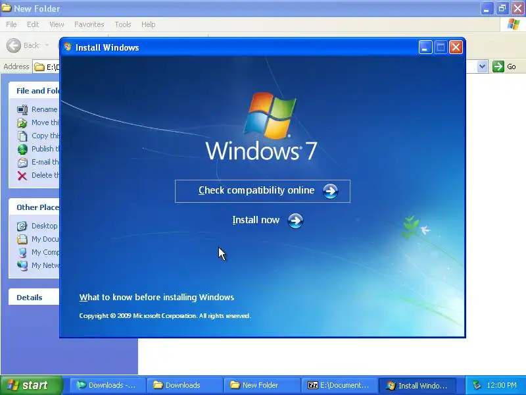Viewport: 526px width, 395px height.
Task: Click the red Delete X icon
Action: coord(22,176)
